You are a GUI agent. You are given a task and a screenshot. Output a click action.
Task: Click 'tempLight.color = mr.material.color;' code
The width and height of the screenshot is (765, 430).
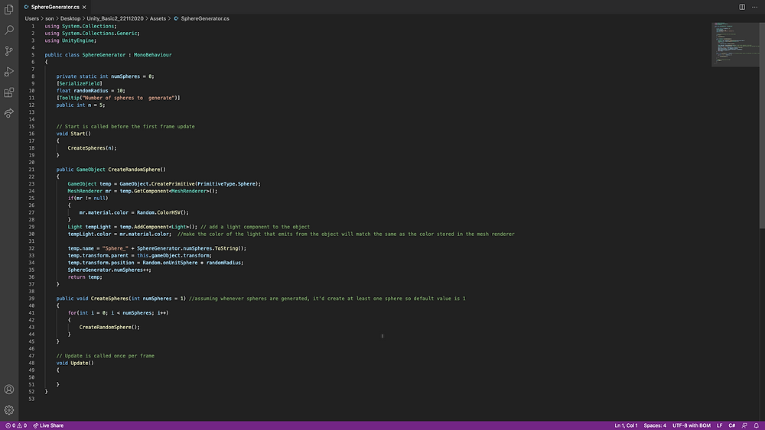tap(119, 234)
